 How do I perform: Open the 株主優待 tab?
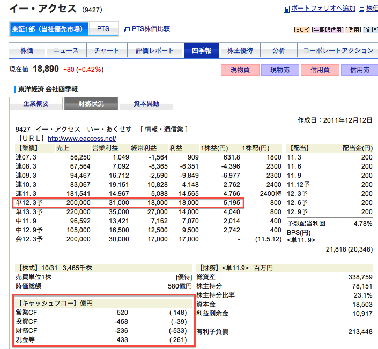(x=240, y=50)
